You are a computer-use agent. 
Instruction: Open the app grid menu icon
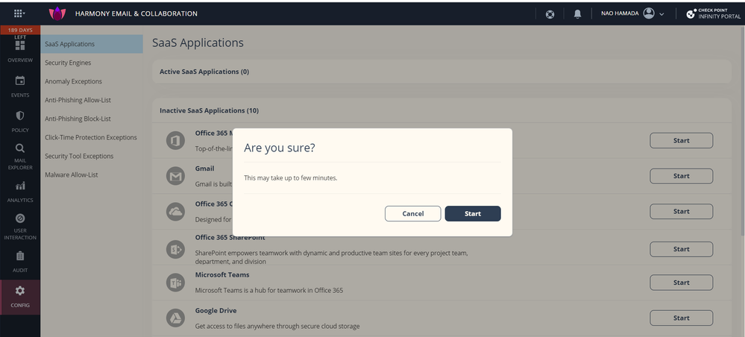click(19, 13)
